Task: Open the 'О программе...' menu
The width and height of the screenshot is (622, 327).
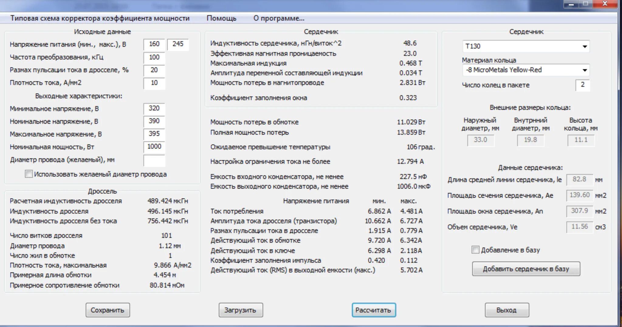Action: (x=279, y=18)
